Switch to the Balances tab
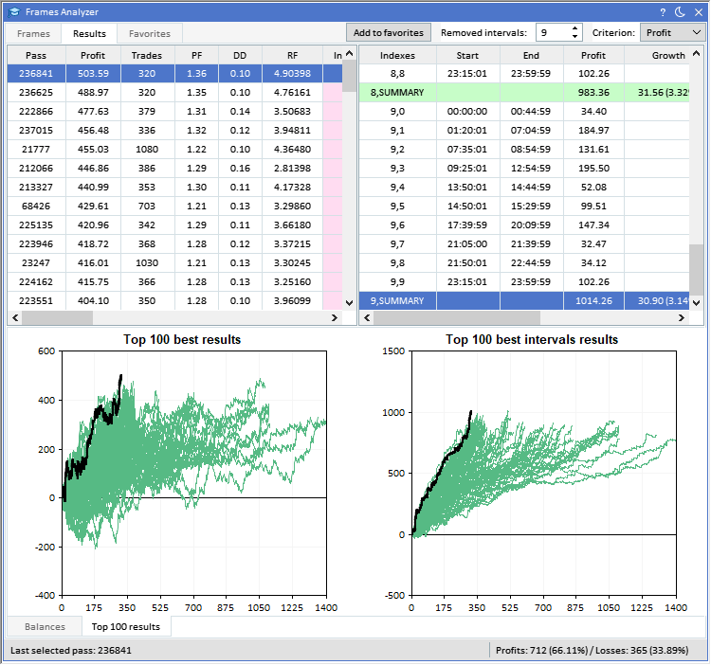This screenshot has width=711, height=665. click(x=45, y=626)
